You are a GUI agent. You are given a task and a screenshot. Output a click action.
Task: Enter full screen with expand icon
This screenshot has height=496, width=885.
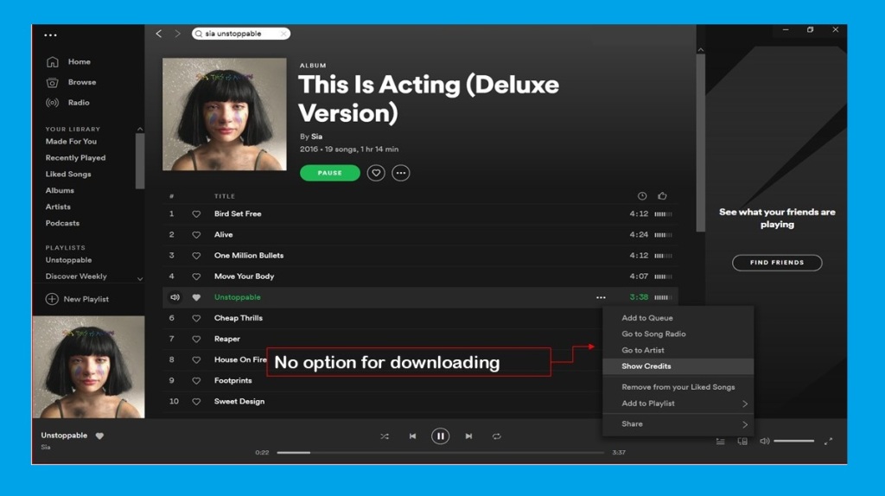click(828, 442)
